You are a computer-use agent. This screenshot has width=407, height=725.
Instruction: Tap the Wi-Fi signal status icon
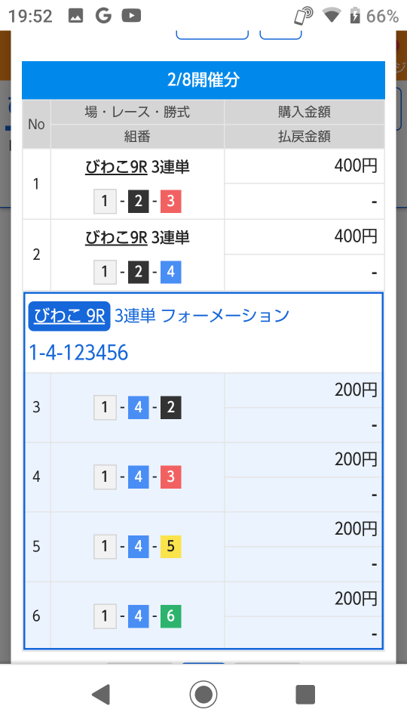[x=332, y=16]
